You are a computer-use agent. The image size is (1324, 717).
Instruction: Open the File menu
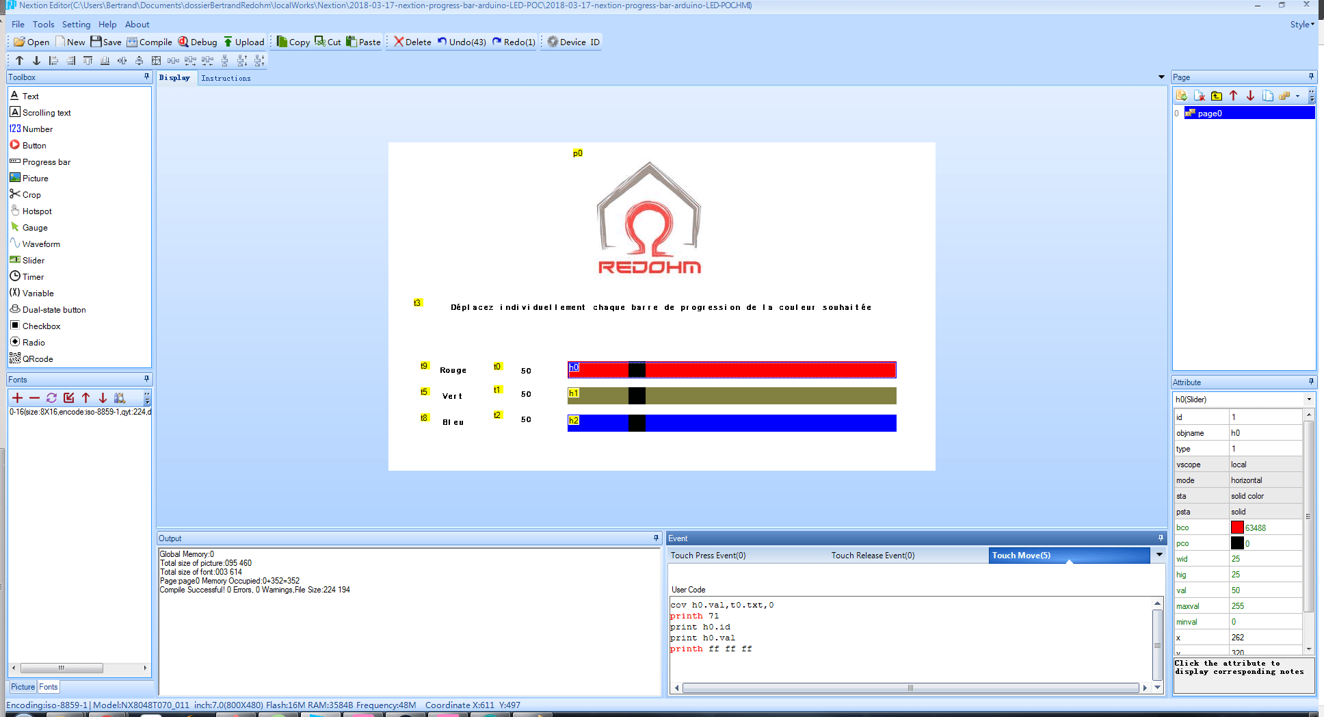(x=18, y=25)
